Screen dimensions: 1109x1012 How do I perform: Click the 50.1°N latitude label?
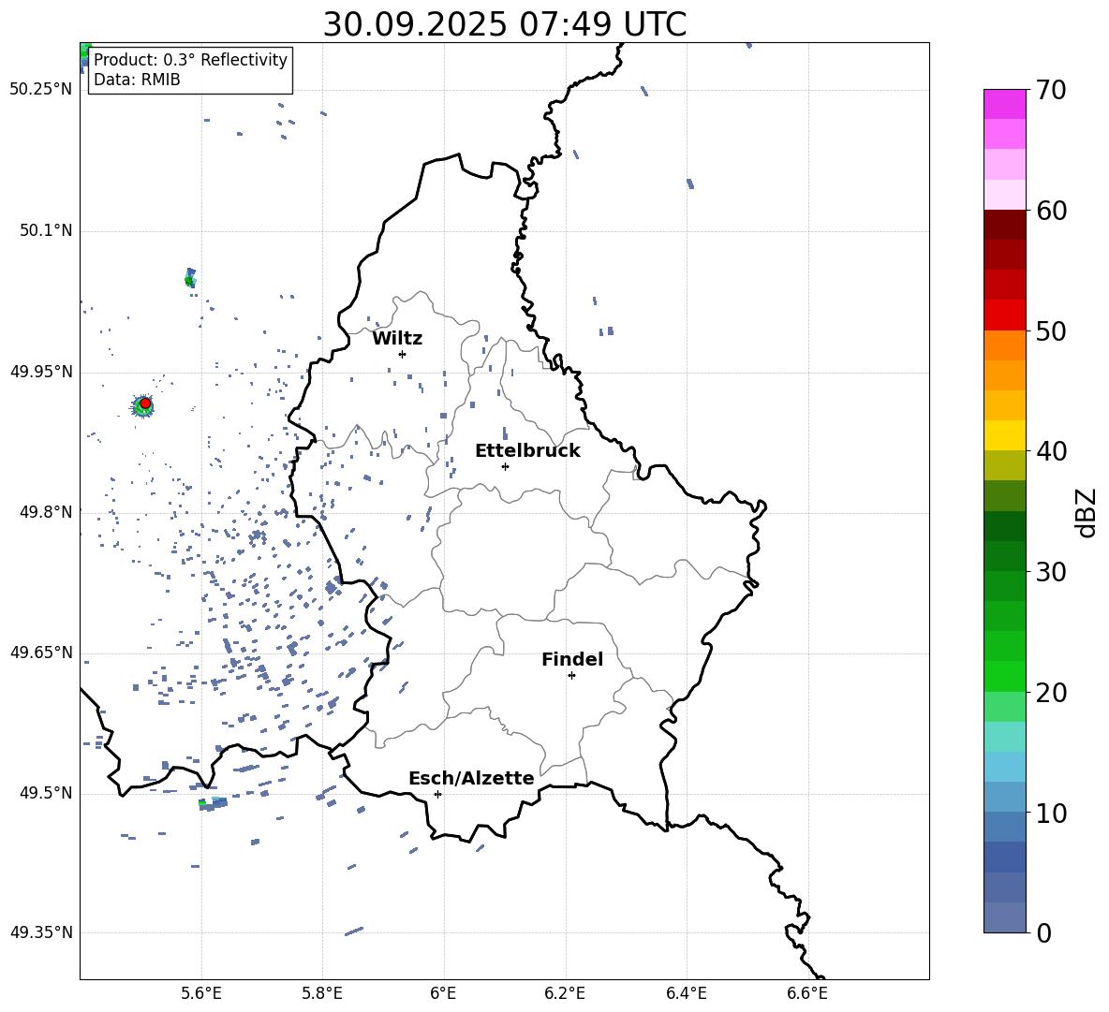(46, 230)
